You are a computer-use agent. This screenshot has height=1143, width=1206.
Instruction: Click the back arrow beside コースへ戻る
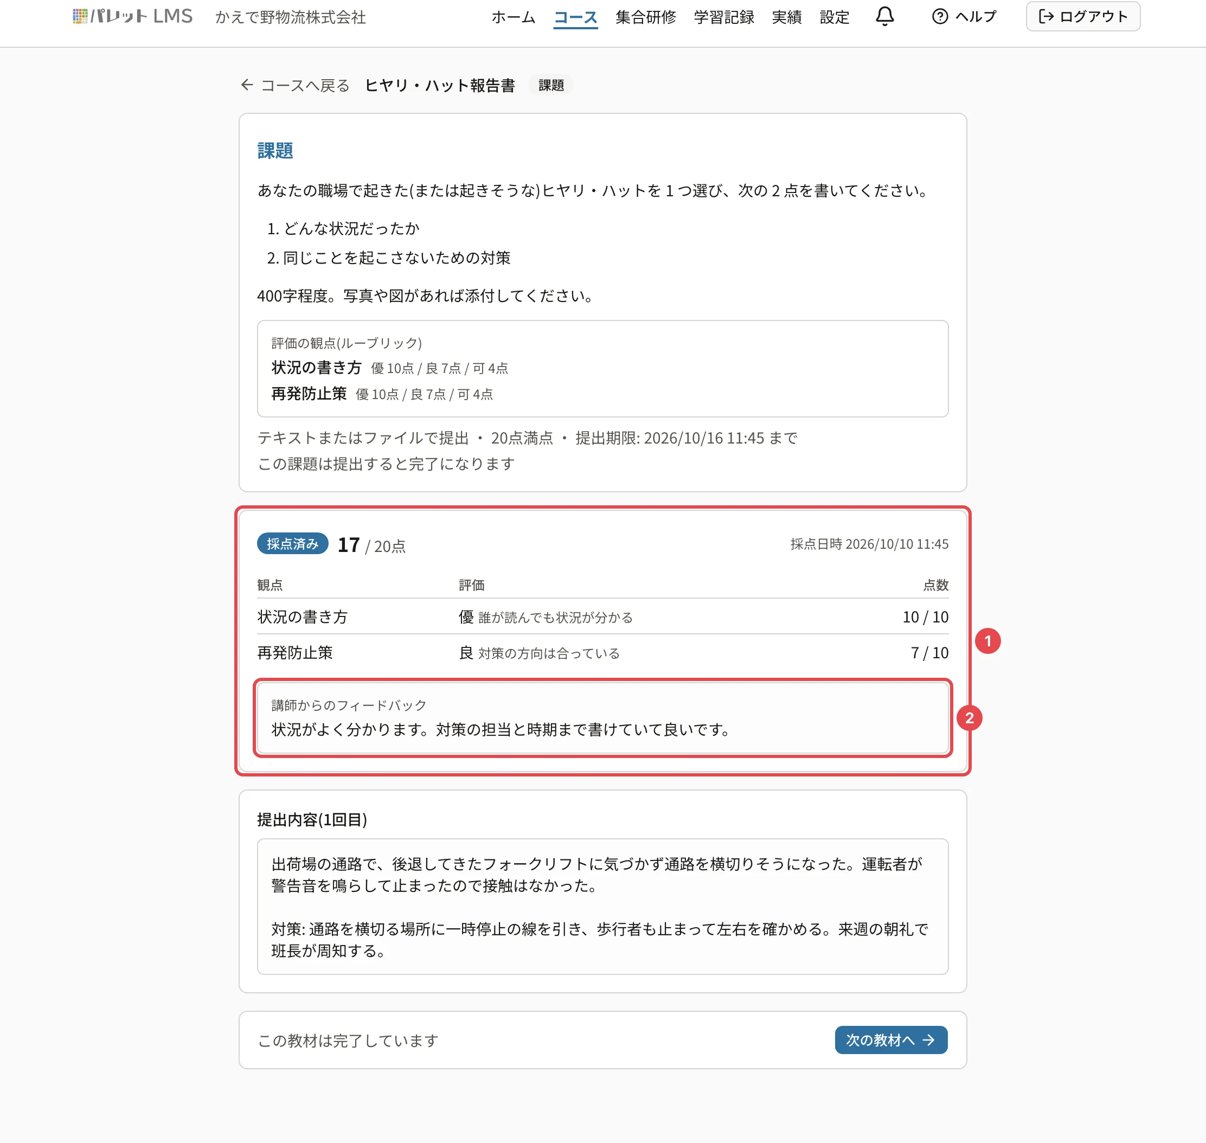[x=247, y=85]
